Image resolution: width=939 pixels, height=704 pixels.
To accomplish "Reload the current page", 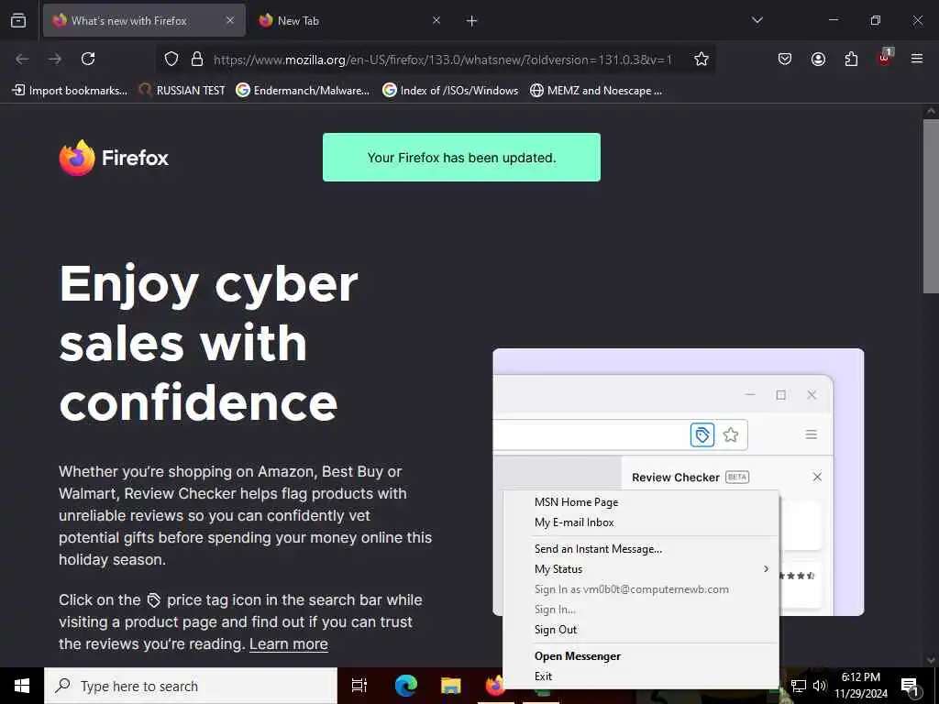I will tap(88, 59).
